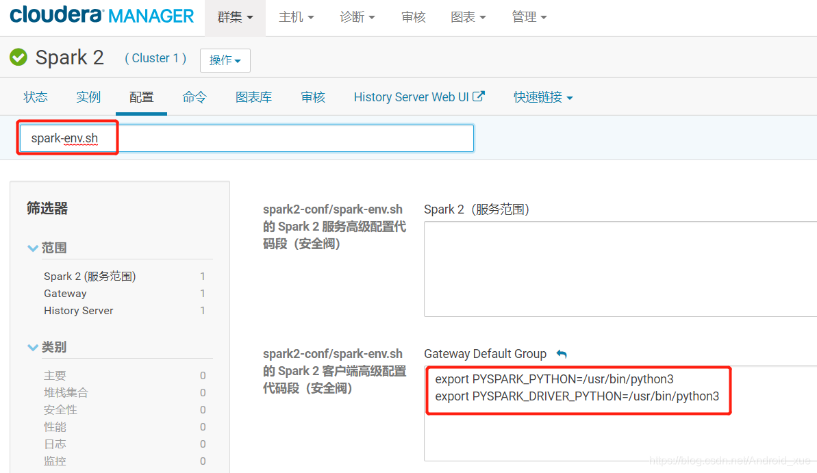Open the History Server Web UI link
Screen dimensions: 817x473
[x=419, y=97]
